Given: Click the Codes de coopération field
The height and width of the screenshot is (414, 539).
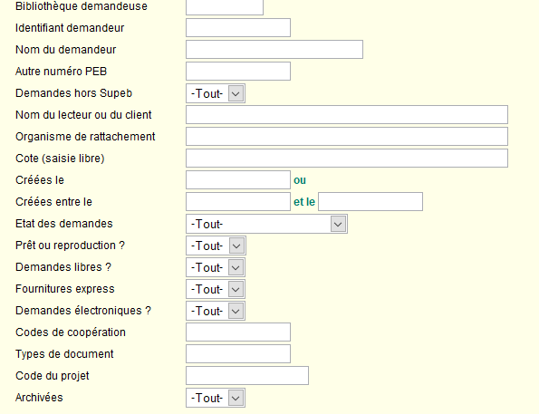Looking at the screenshot, I should tap(238, 332).
